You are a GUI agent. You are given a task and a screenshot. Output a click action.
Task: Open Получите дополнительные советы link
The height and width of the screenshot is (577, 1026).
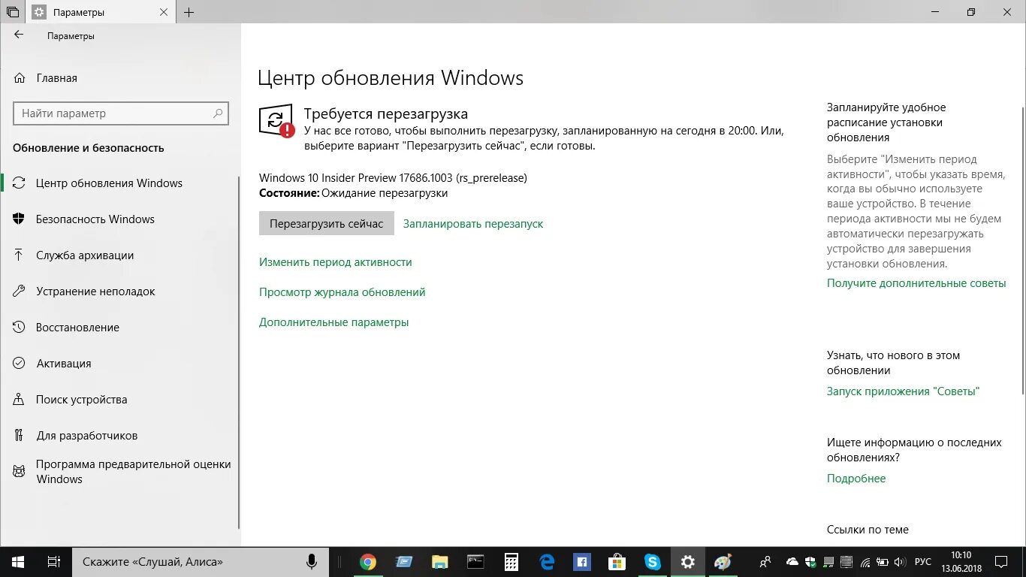tap(916, 283)
